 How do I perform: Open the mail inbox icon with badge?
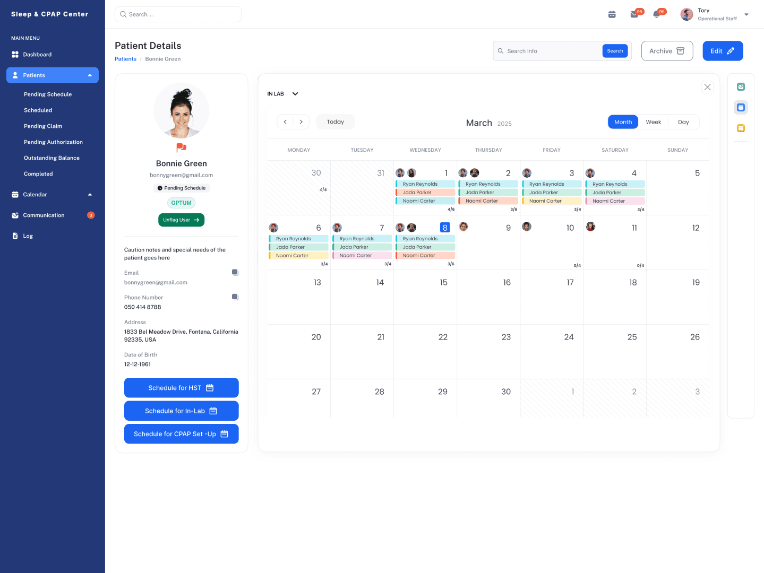pos(634,14)
